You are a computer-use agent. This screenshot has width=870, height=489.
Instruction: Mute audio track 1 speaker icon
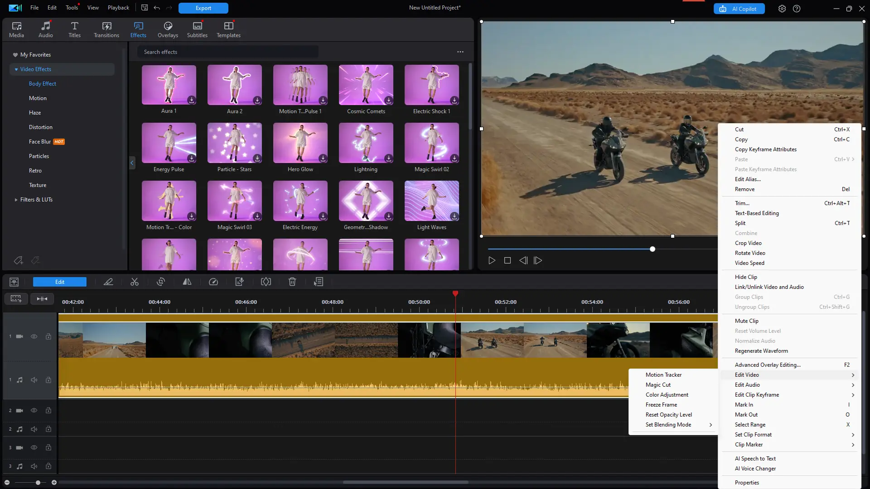coord(34,380)
